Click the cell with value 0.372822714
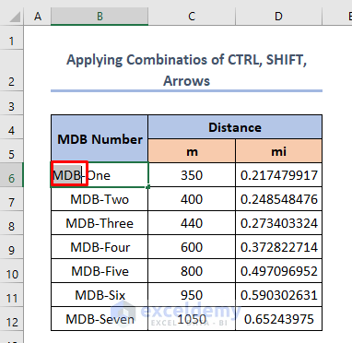The height and width of the screenshot is (343, 352). click(278, 247)
